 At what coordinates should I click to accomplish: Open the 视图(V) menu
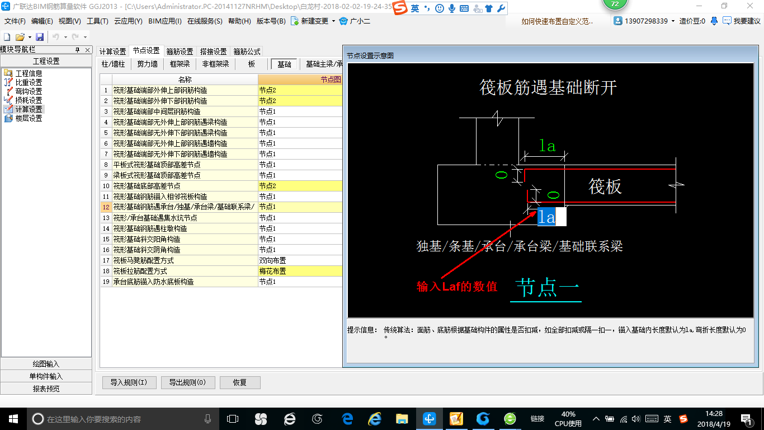pyautogui.click(x=70, y=21)
